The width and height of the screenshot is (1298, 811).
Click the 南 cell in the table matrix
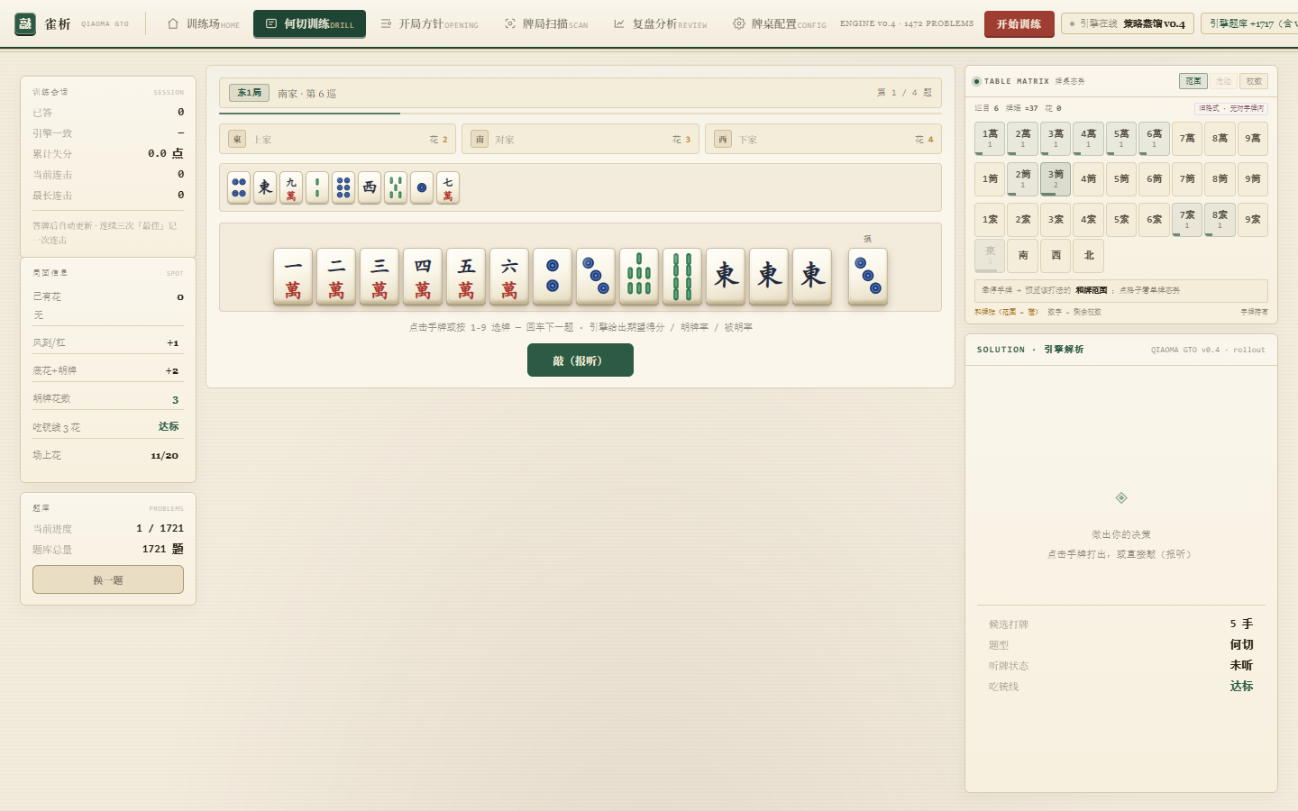pos(1023,256)
